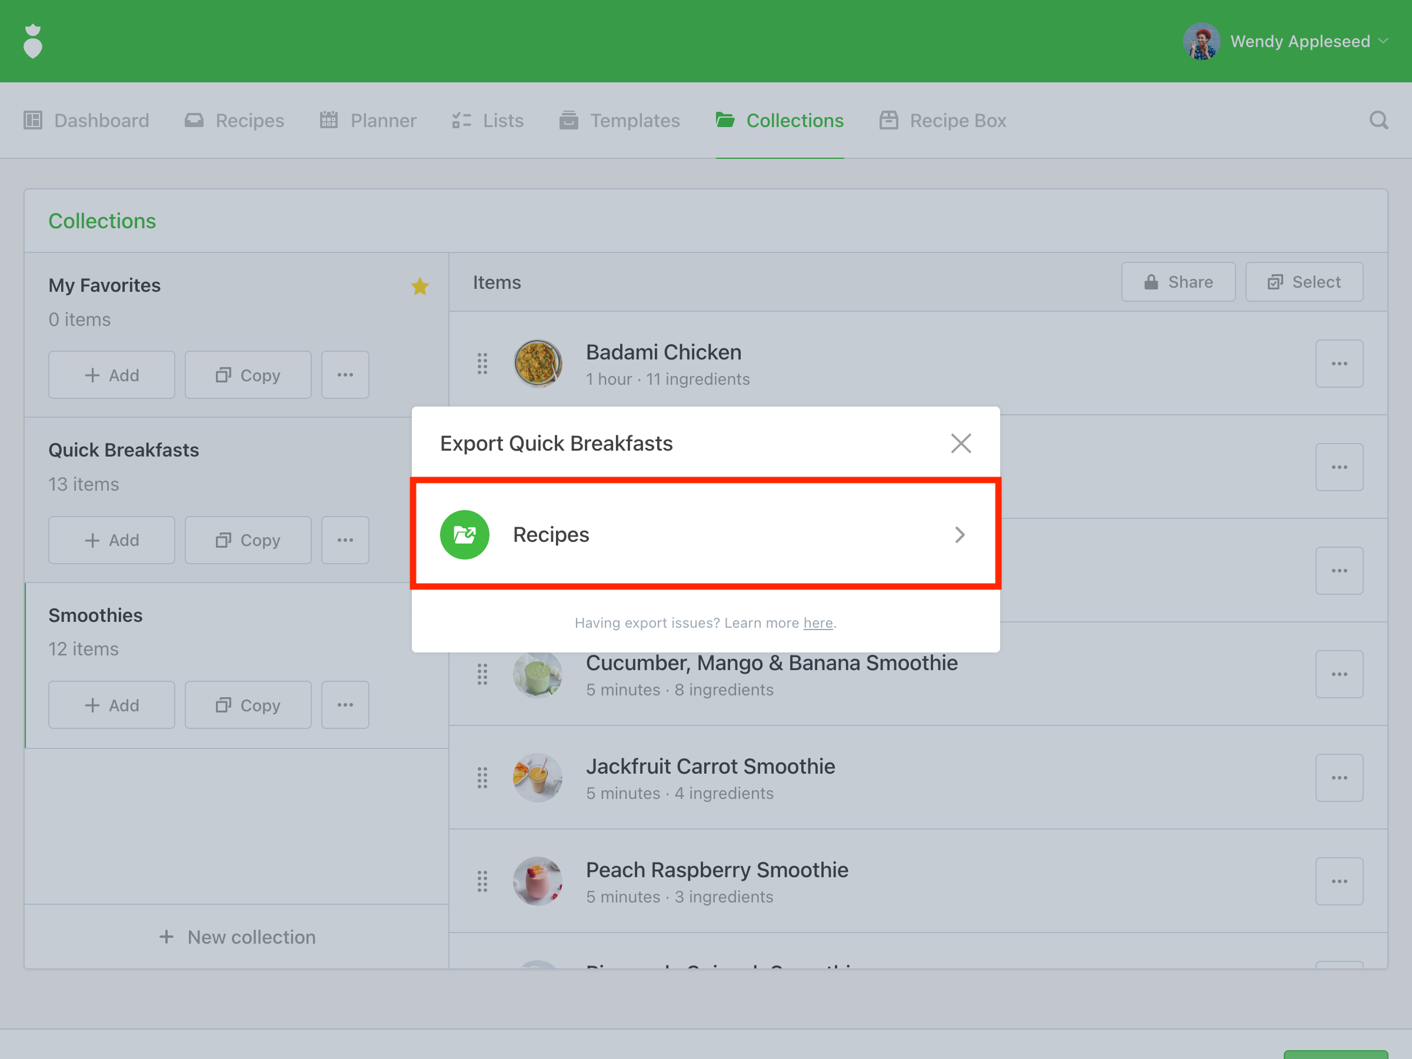The height and width of the screenshot is (1059, 1412).
Task: Expand Recipes export option chevron
Action: click(959, 534)
